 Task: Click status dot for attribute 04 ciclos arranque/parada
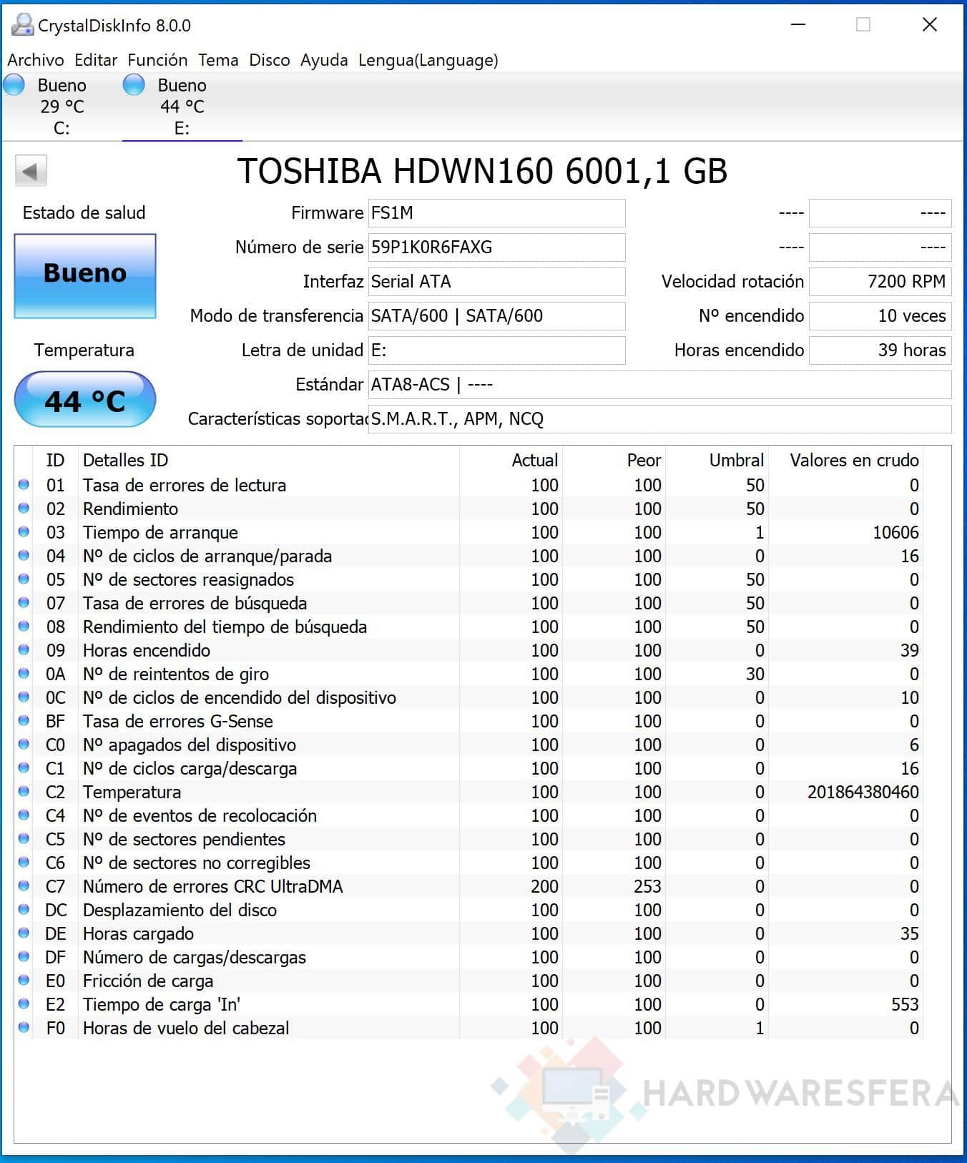tap(24, 556)
